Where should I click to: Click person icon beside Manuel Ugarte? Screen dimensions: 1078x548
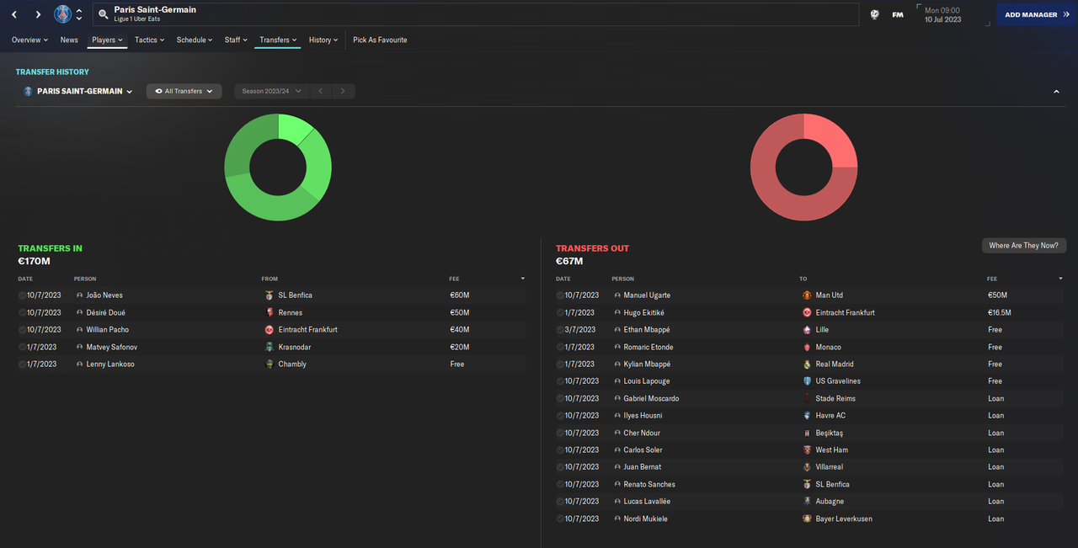coord(617,295)
